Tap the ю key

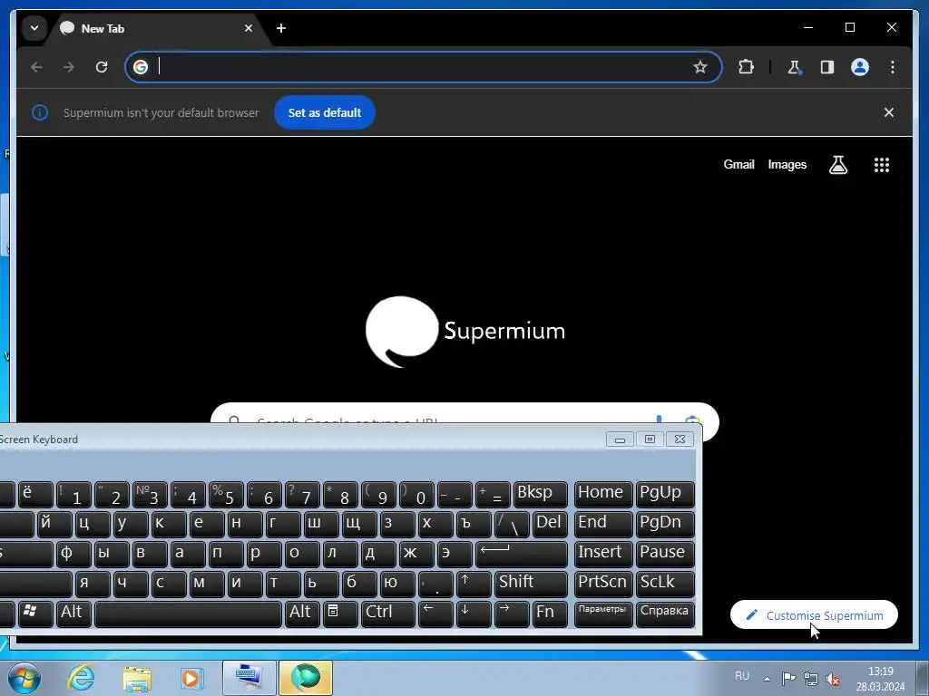(x=397, y=584)
